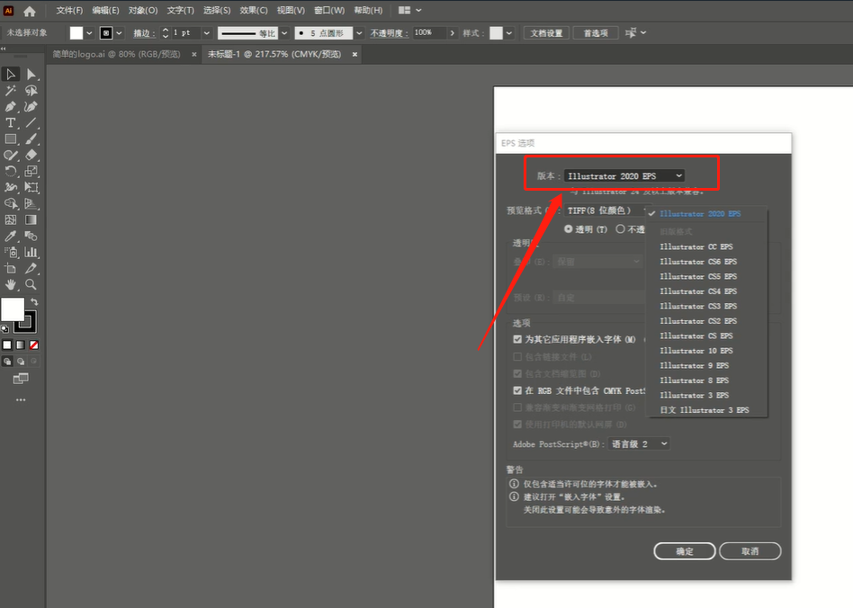Choose Illustrator 10 EPS from version list

(x=696, y=351)
